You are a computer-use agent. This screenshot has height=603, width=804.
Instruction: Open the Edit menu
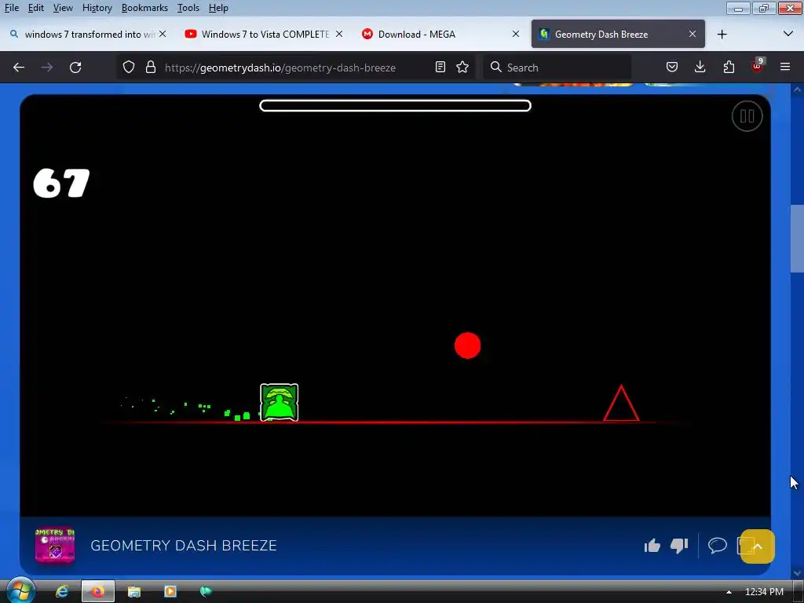(x=36, y=8)
